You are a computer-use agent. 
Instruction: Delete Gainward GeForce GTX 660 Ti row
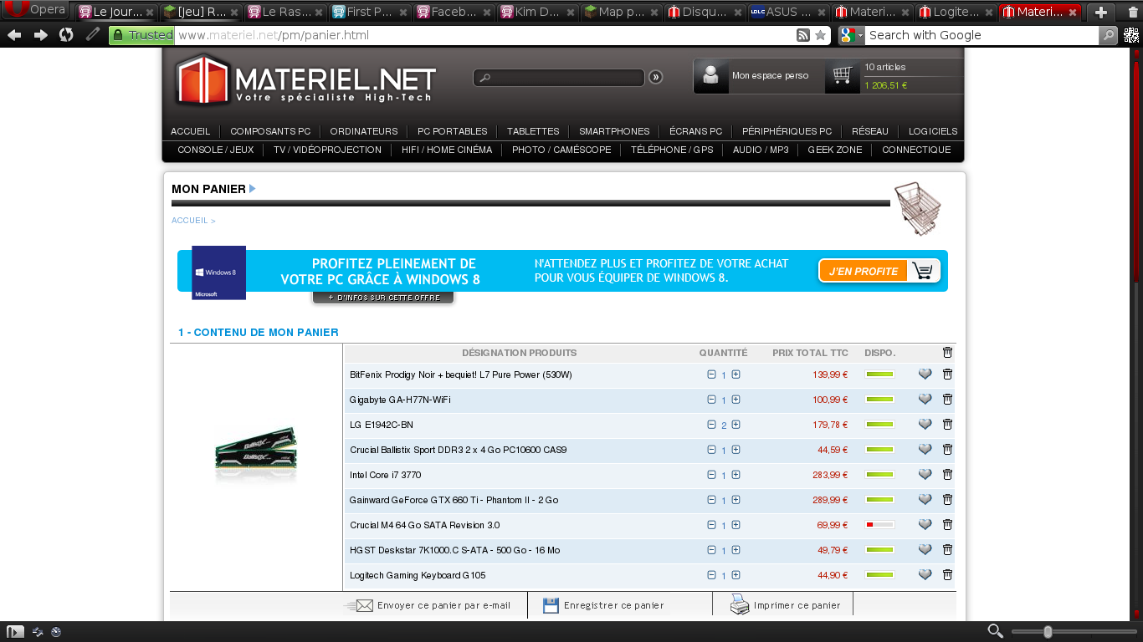(x=947, y=500)
